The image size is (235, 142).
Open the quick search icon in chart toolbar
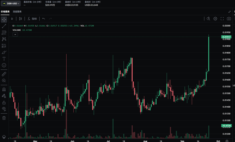[208, 19]
